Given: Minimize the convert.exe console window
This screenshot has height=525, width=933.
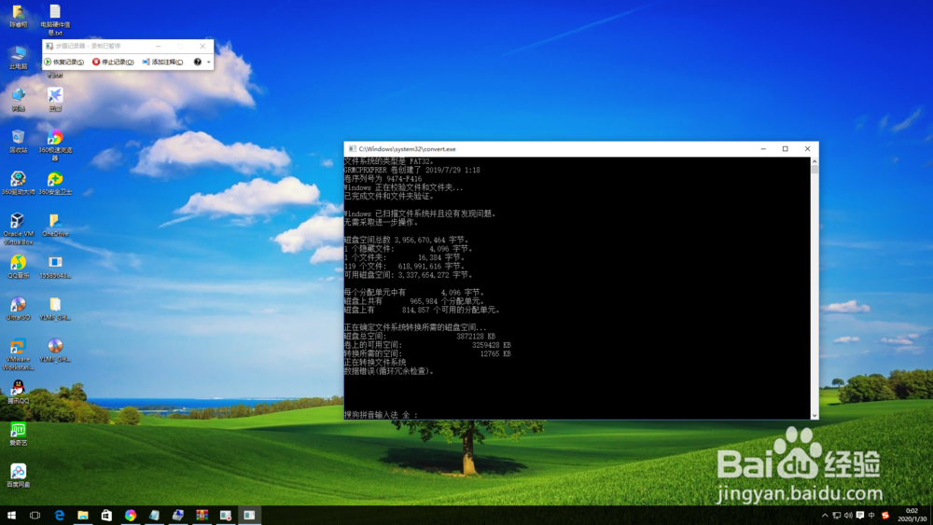Looking at the screenshot, I should [x=763, y=149].
